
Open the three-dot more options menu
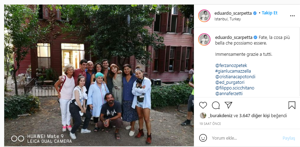(292, 16)
